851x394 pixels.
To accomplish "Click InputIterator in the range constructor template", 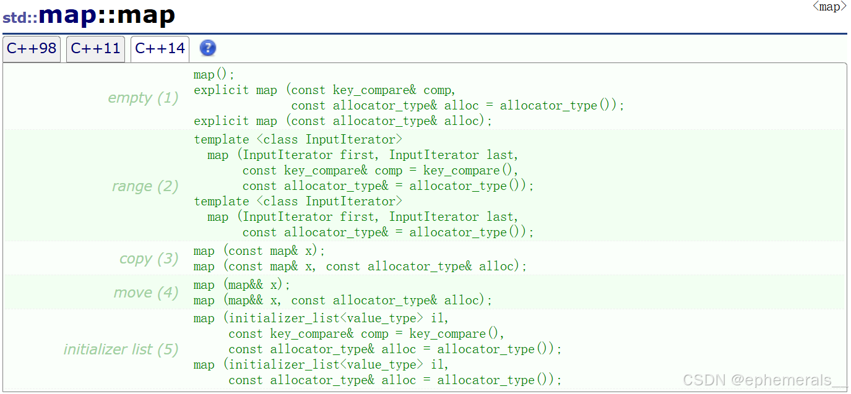I will pyautogui.click(x=352, y=139).
